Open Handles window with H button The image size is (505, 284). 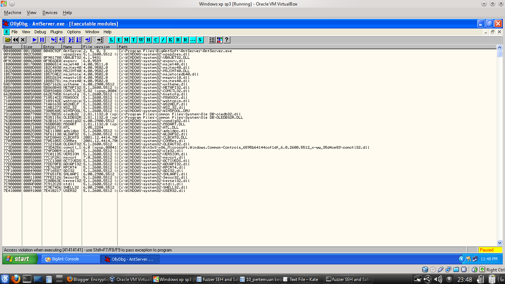tap(148, 40)
